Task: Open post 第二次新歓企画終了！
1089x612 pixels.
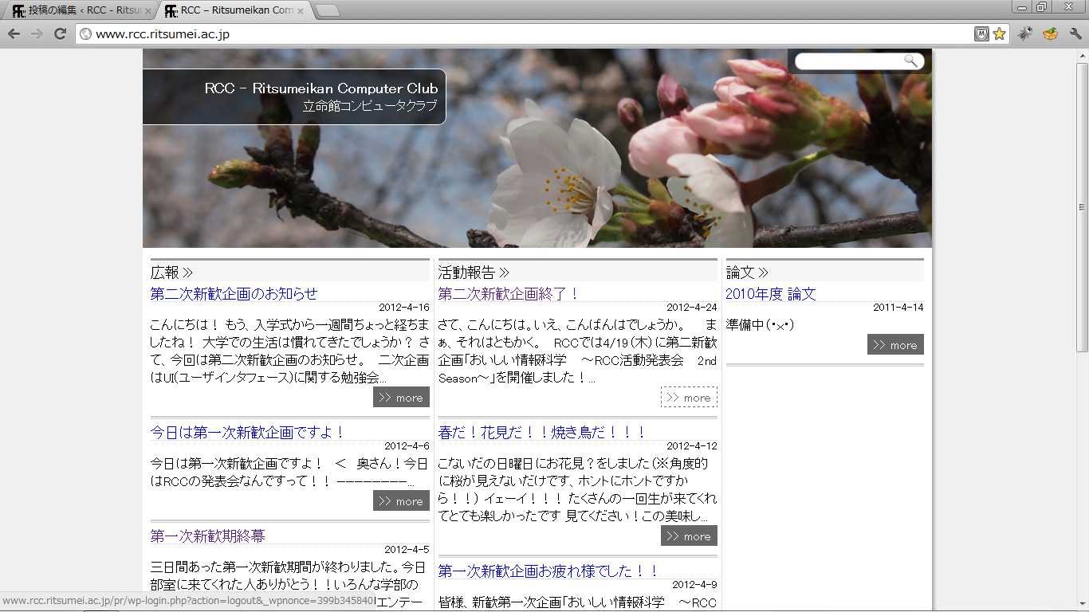Action: (x=509, y=293)
